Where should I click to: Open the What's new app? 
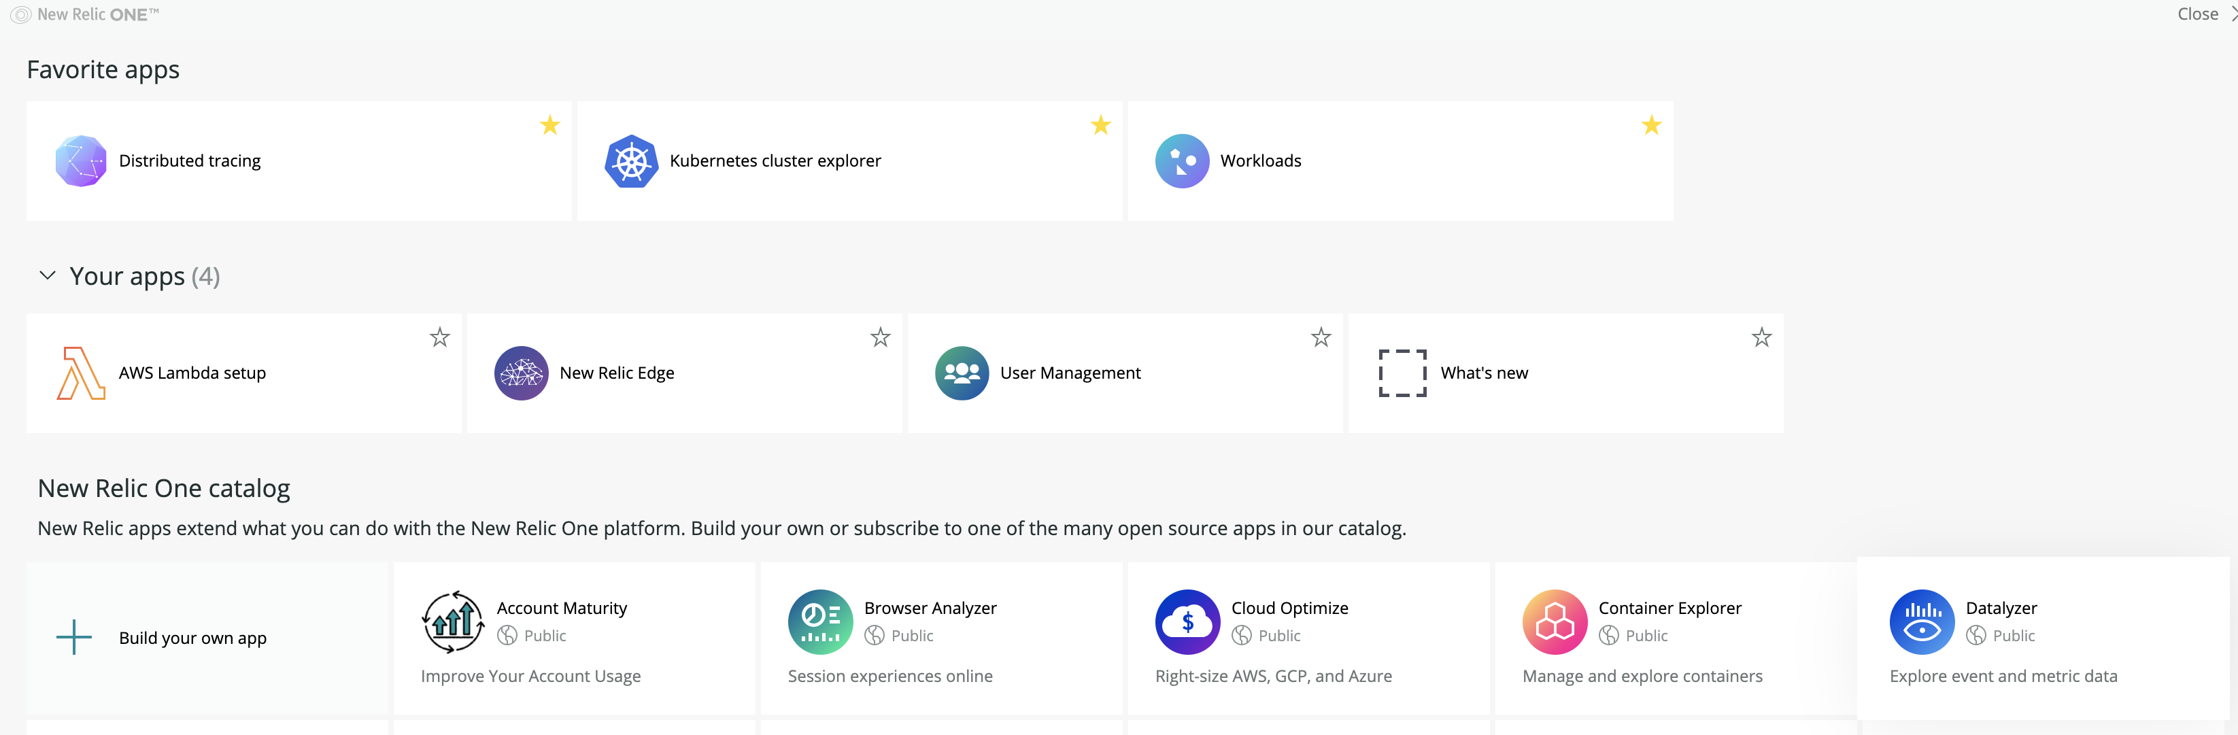pyautogui.click(x=1565, y=373)
